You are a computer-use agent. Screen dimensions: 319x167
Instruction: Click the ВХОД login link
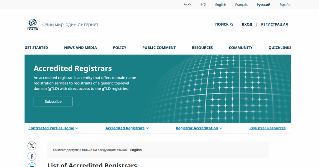pyautogui.click(x=247, y=25)
